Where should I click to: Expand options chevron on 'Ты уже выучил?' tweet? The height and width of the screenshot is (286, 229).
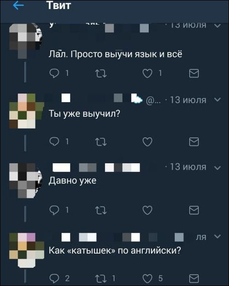coord(218,99)
